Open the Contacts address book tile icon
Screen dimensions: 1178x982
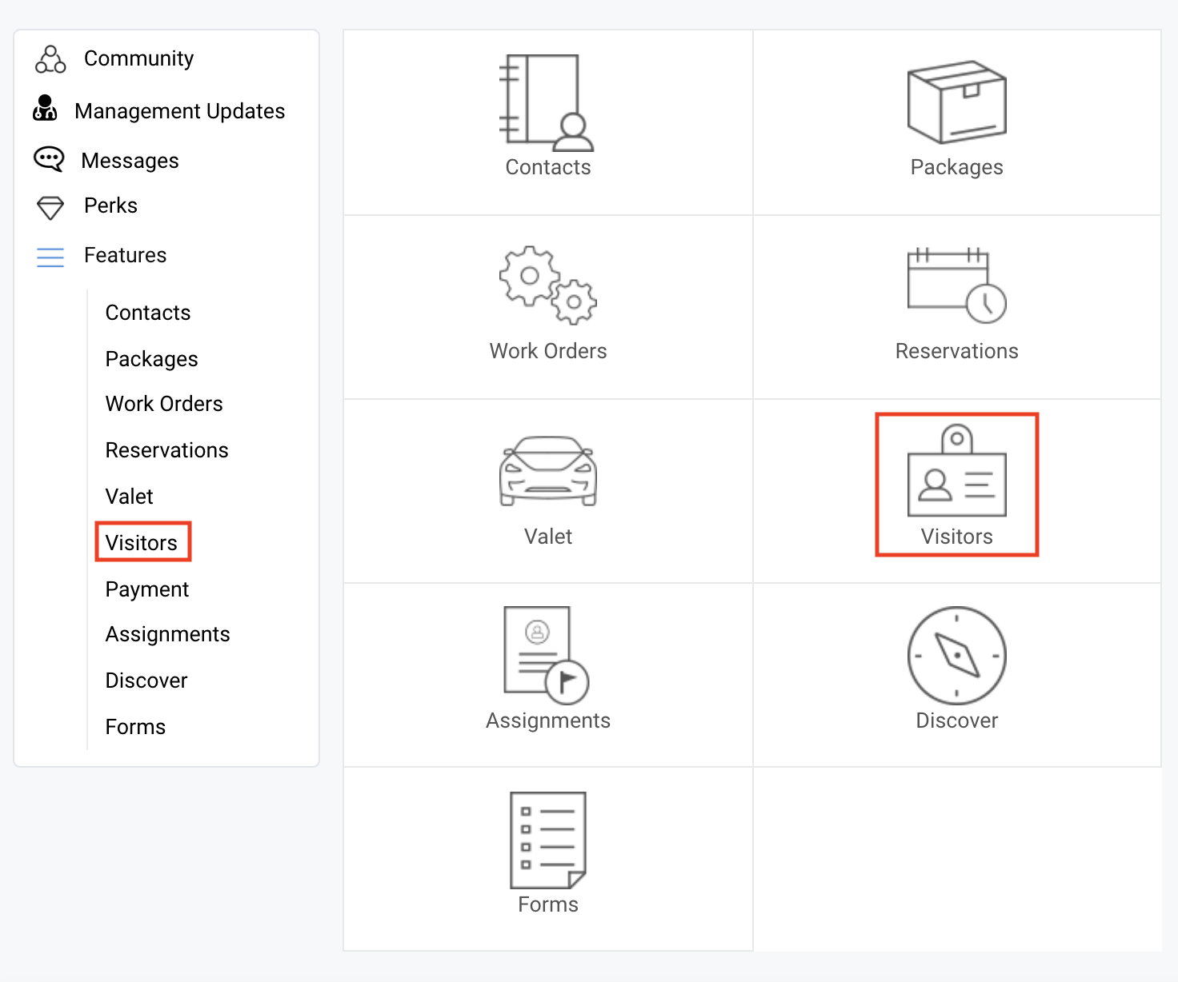click(547, 103)
